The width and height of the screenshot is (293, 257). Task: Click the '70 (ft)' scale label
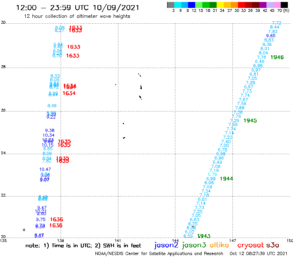(283, 10)
